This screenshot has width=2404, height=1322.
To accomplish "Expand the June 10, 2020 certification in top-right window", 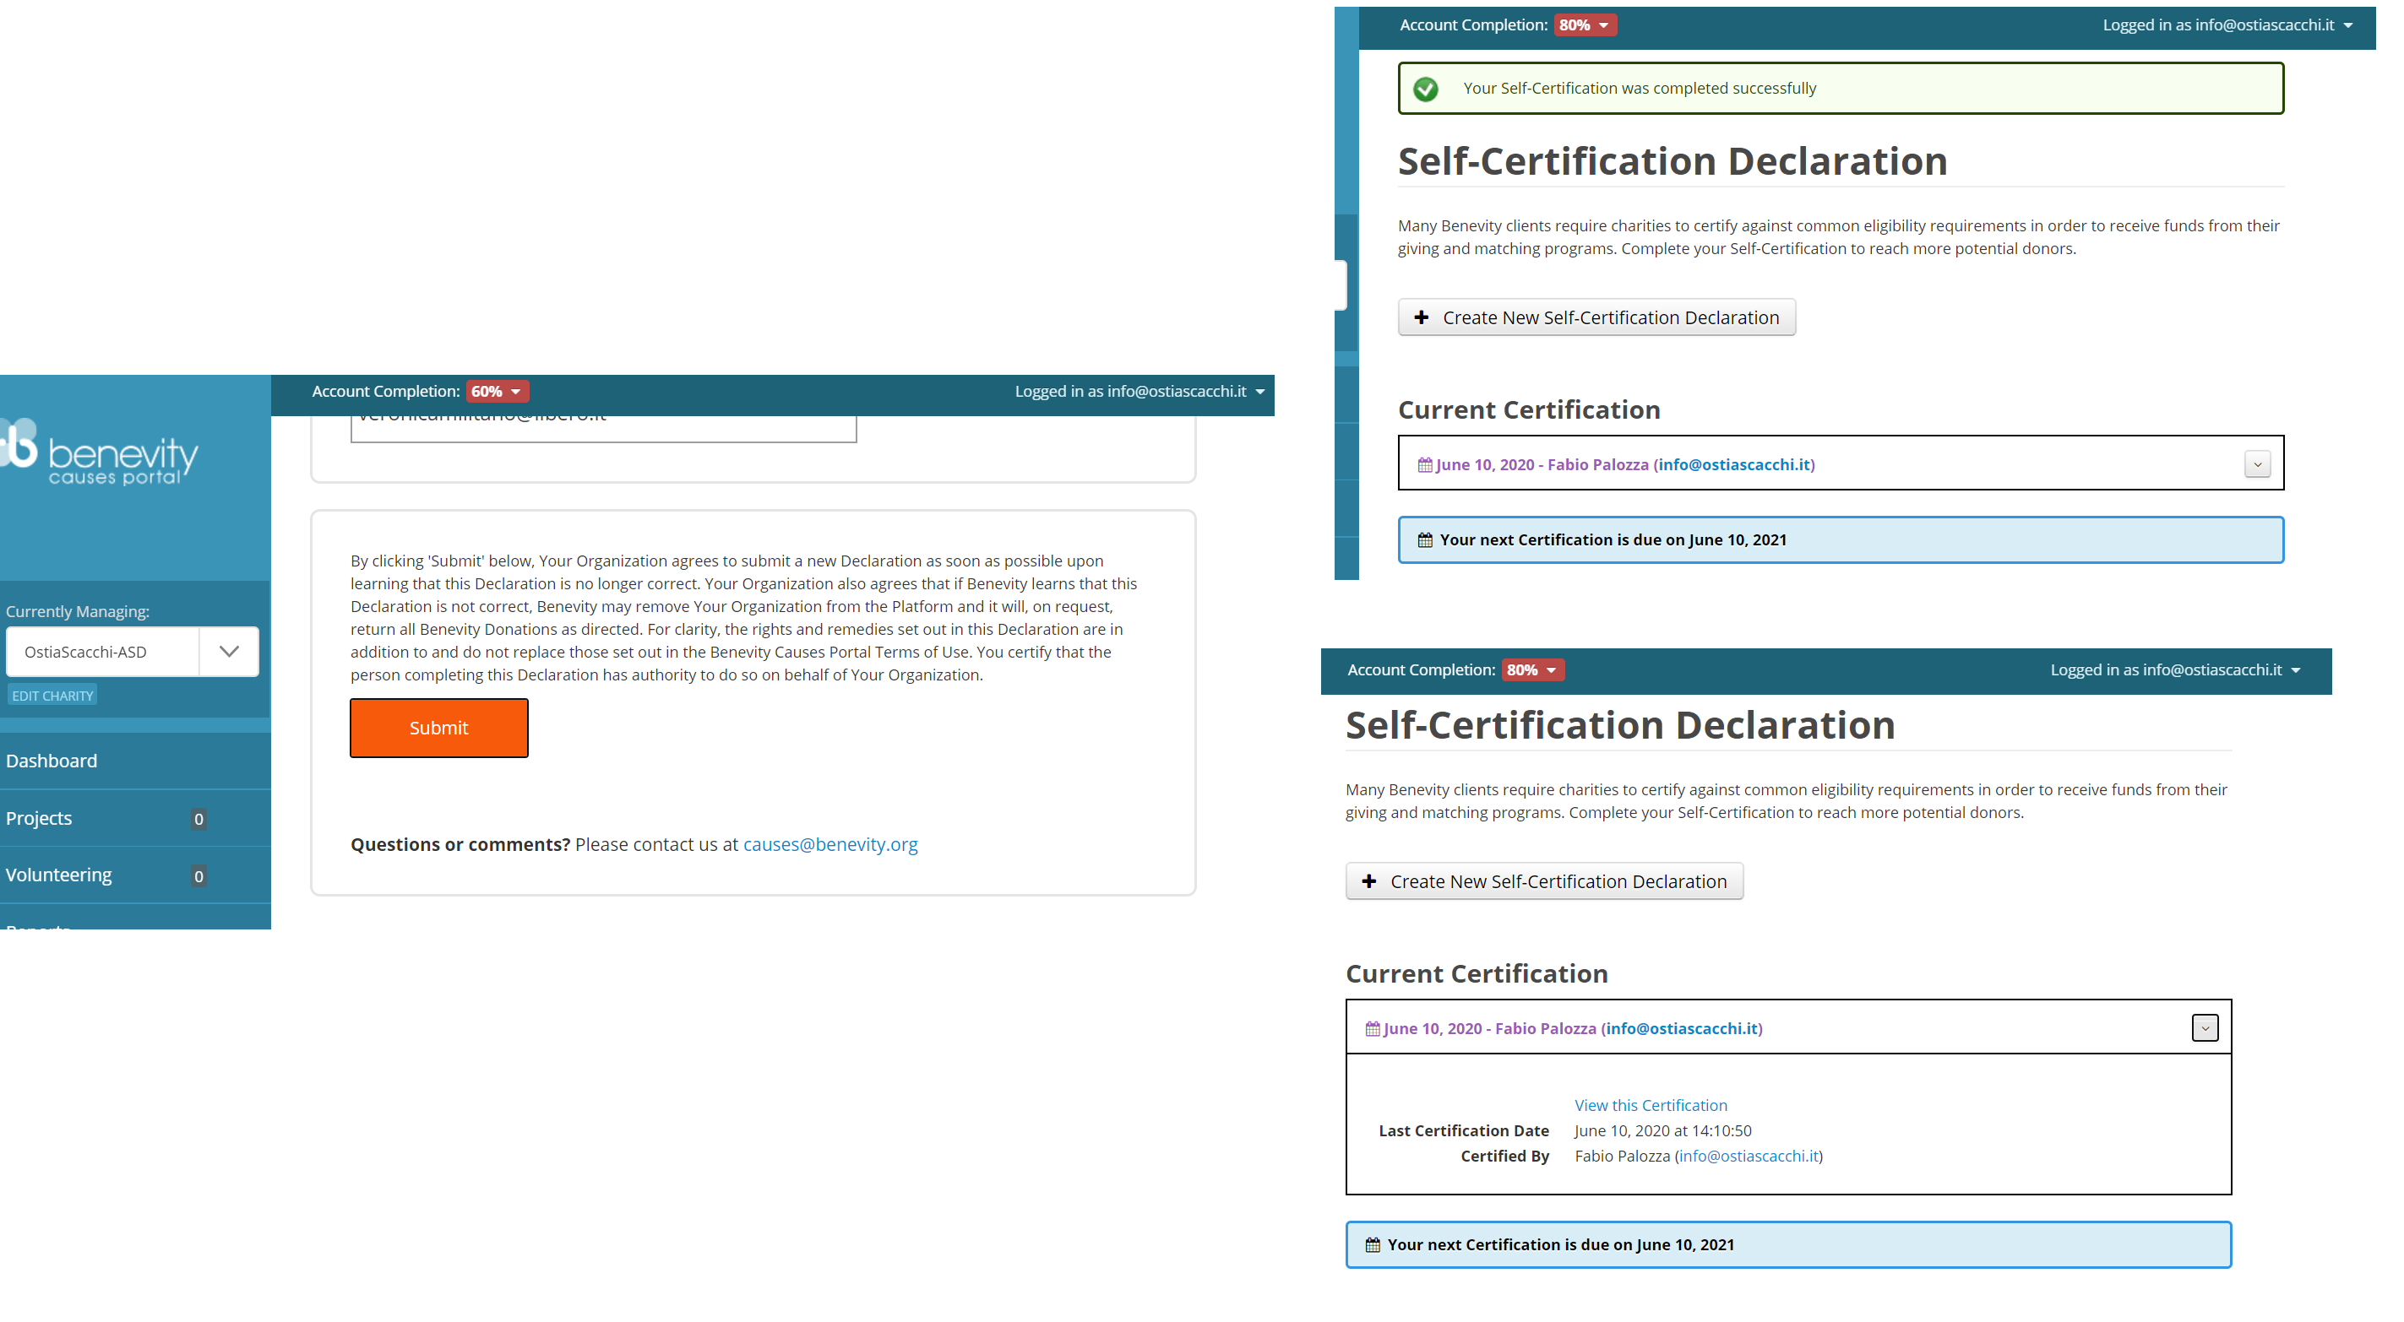I will pyautogui.click(x=2256, y=463).
